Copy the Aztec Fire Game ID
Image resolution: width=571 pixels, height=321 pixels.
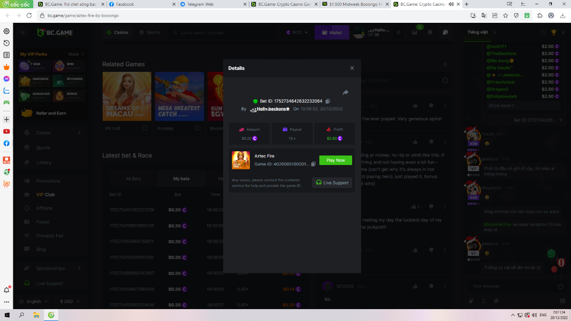(x=313, y=164)
